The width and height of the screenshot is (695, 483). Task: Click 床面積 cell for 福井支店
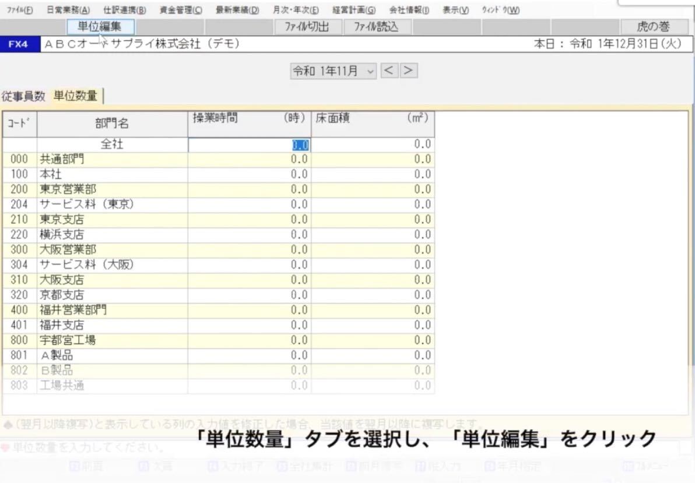[373, 325]
